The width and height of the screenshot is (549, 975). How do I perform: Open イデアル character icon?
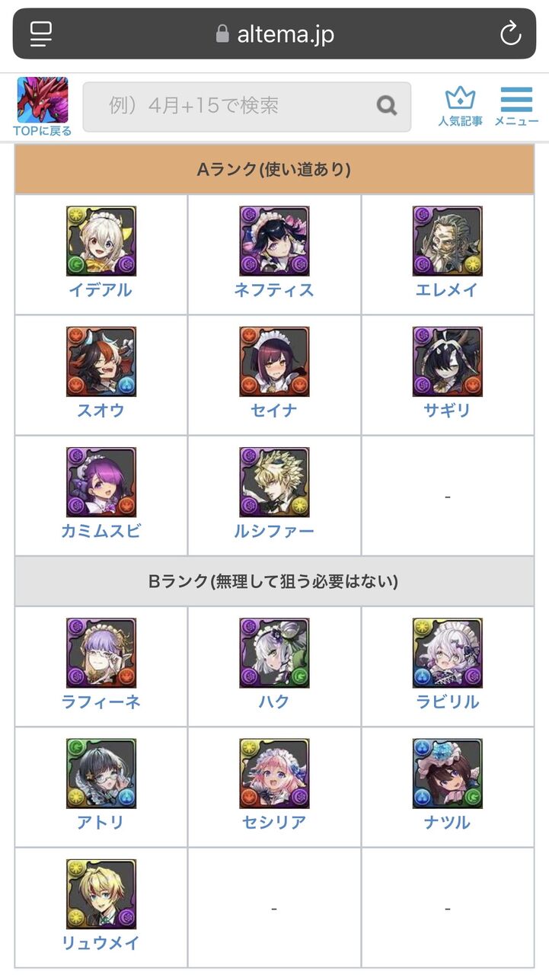(x=101, y=241)
